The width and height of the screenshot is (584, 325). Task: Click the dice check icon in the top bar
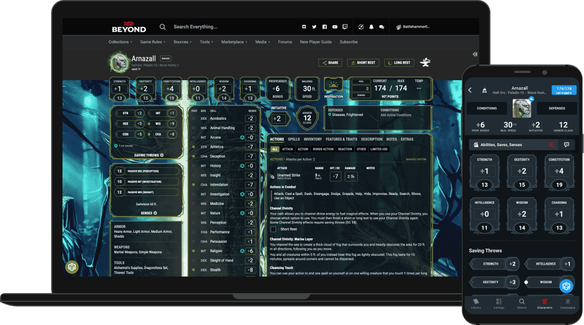tap(361, 26)
